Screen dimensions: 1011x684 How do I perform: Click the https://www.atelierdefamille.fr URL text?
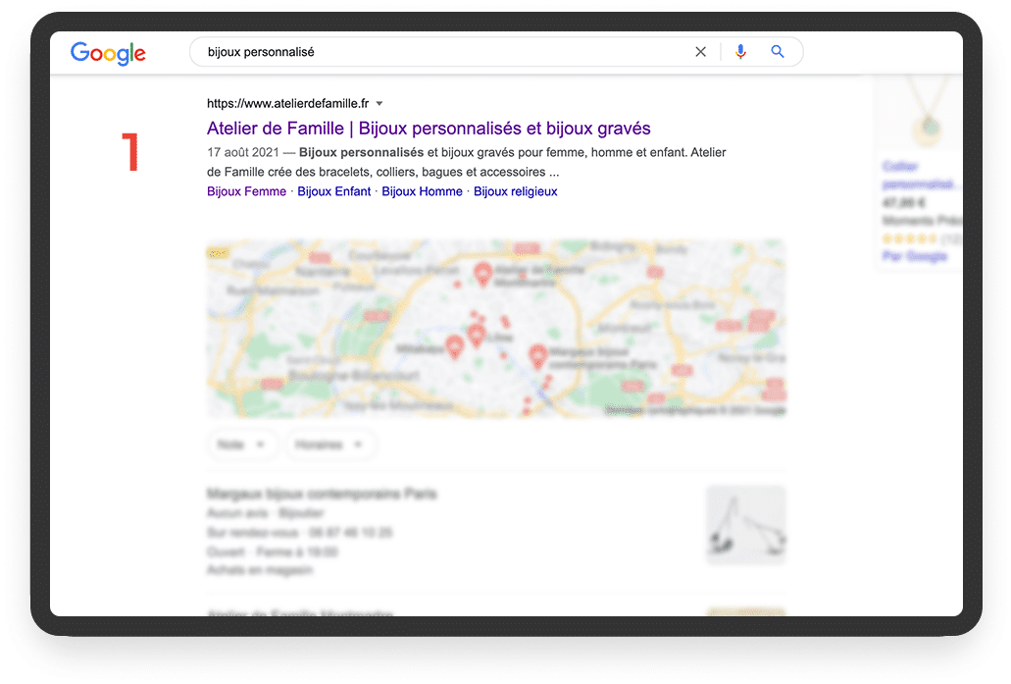point(287,103)
